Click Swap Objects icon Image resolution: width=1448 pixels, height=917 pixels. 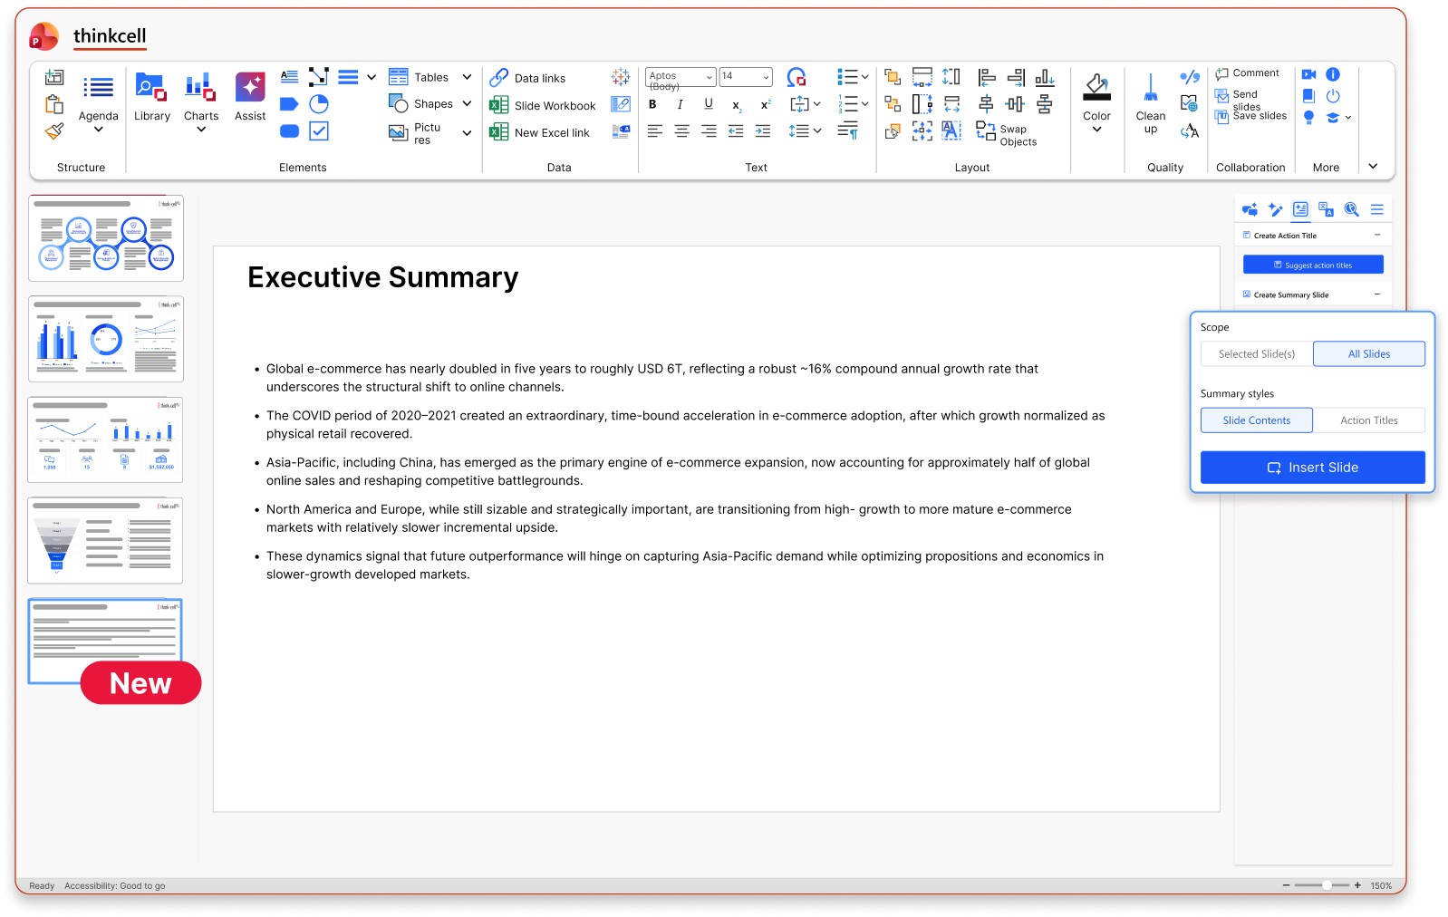(x=985, y=131)
